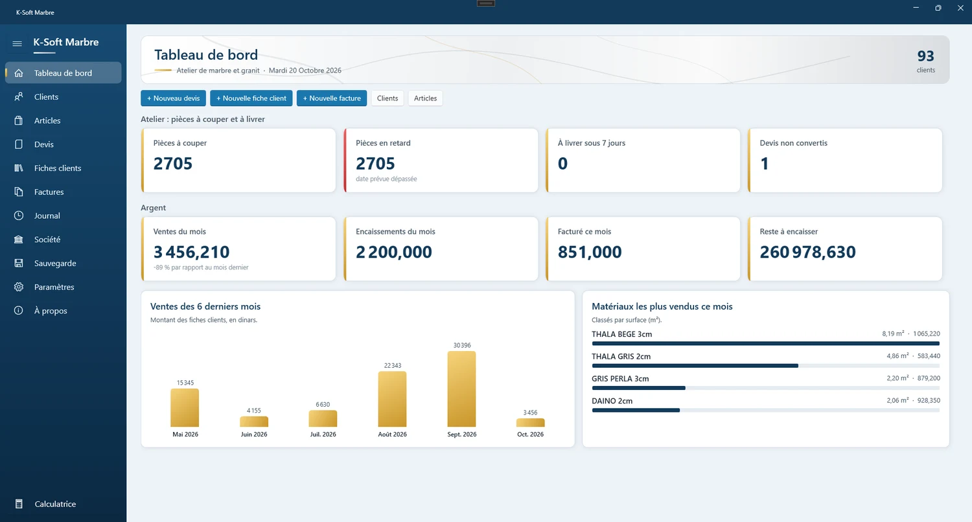Click the books icon beside Fiches clients
Image resolution: width=972 pixels, height=522 pixels.
point(19,168)
